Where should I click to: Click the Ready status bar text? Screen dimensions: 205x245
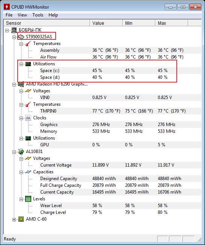point(10,239)
